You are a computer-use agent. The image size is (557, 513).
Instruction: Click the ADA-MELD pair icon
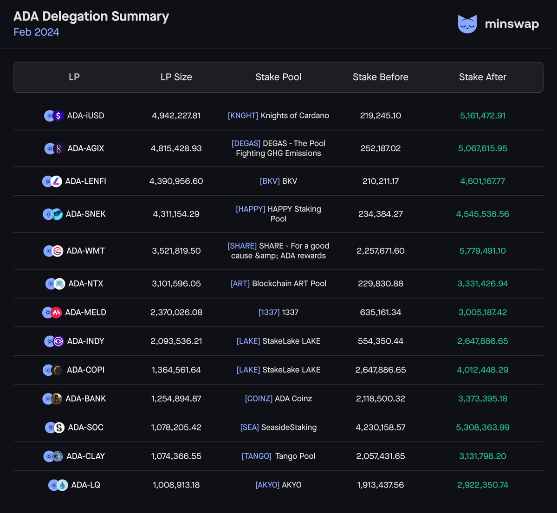52,312
